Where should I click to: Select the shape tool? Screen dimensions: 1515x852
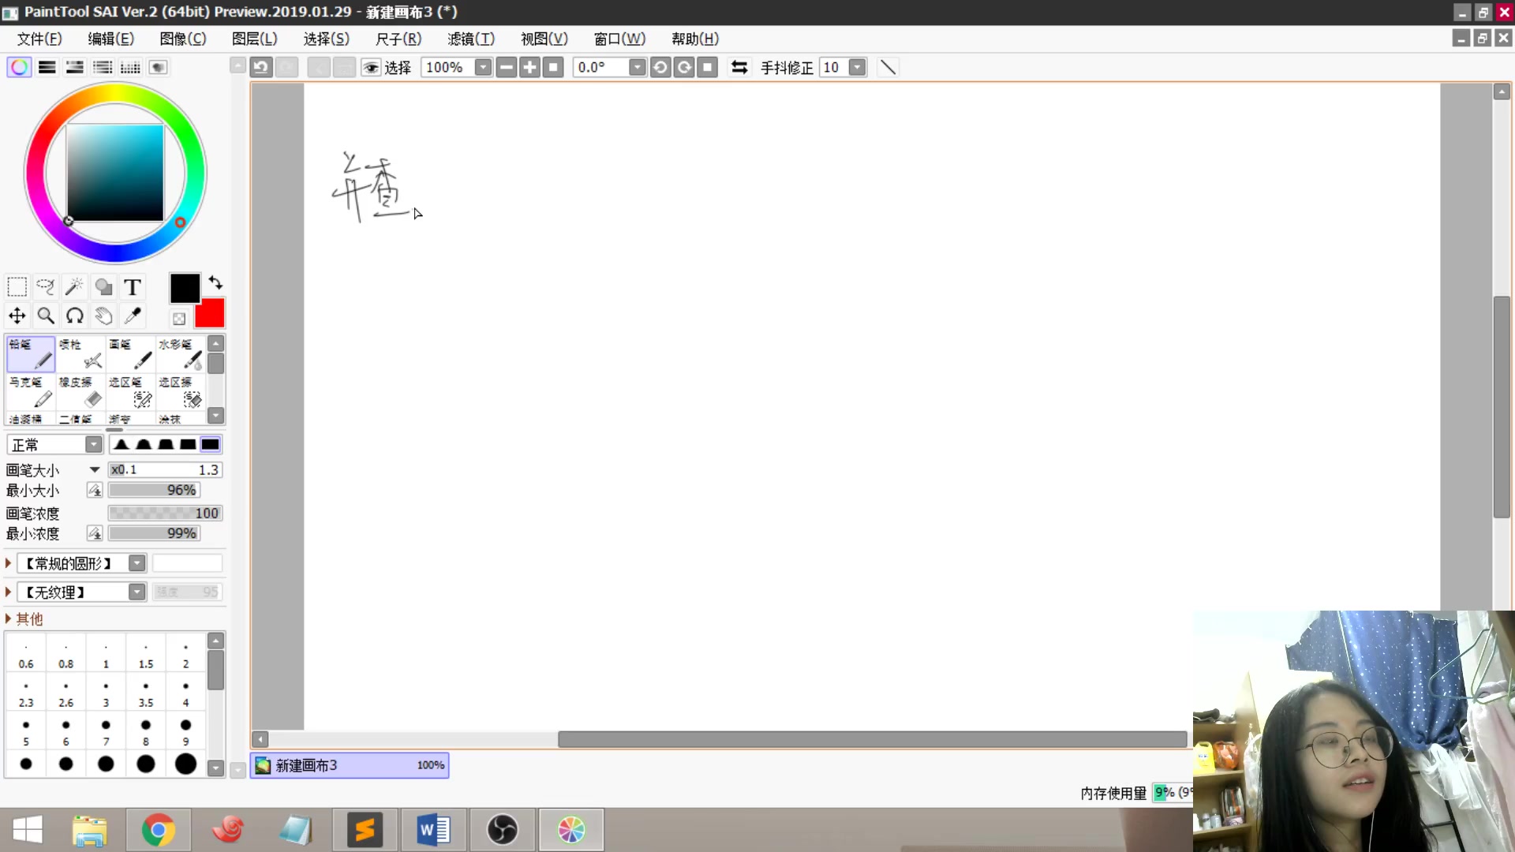[x=103, y=287]
